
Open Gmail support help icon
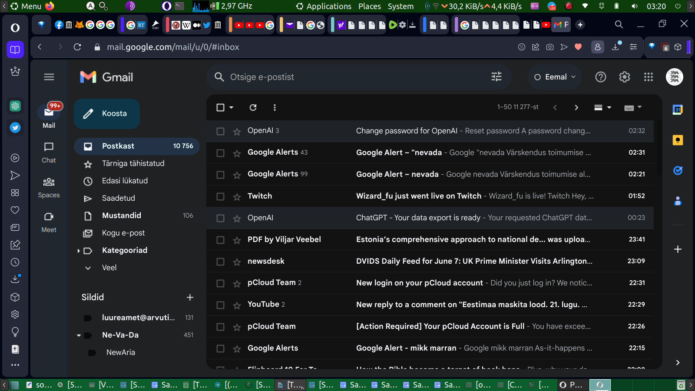pyautogui.click(x=600, y=77)
